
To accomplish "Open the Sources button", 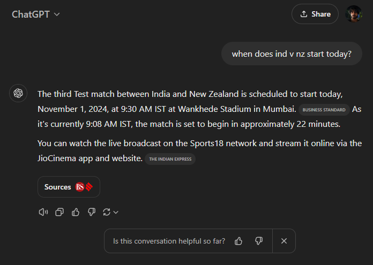I will coord(69,187).
